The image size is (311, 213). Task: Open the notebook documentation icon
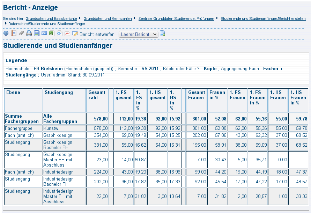14,34
